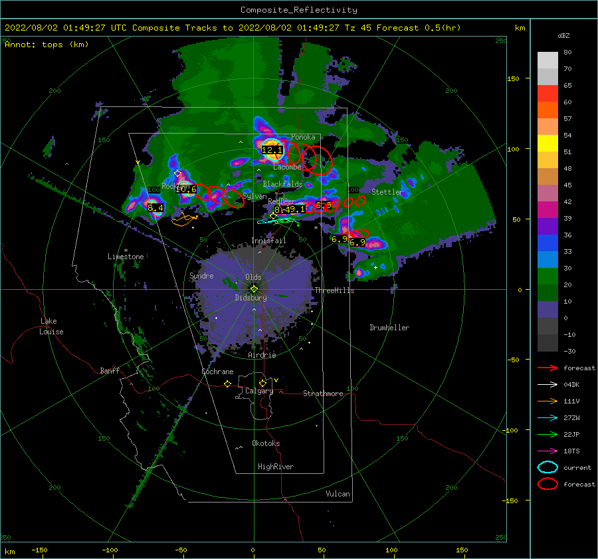Click the yellow 51–54 dBZ swatch
Image resolution: width=598 pixels, height=559 pixels.
click(x=548, y=143)
